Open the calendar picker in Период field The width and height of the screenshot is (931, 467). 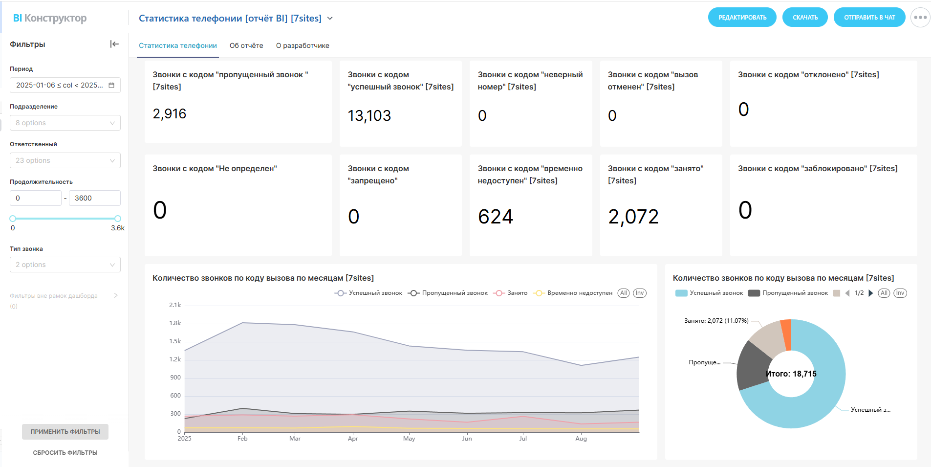click(111, 85)
